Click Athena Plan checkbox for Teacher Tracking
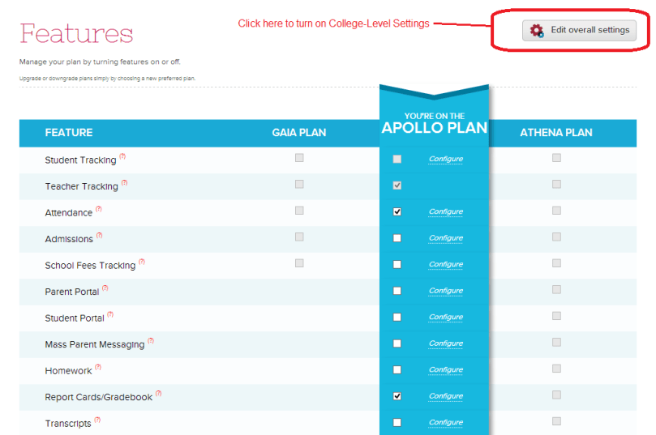Viewport: 656px width, 435px height. (x=556, y=184)
